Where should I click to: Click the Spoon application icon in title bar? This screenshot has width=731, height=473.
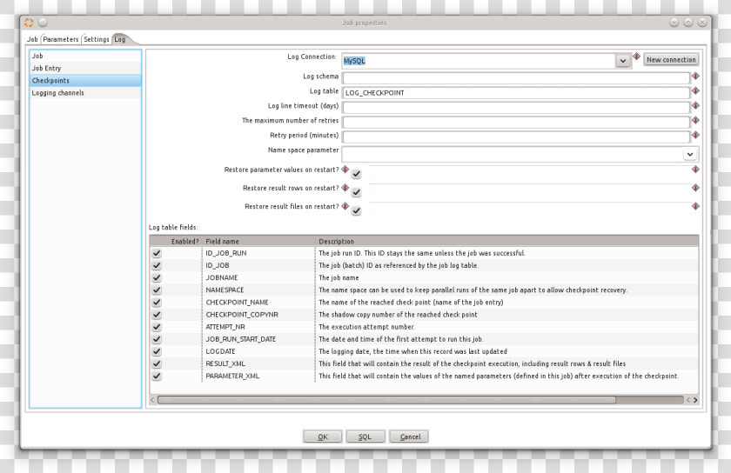coord(29,23)
